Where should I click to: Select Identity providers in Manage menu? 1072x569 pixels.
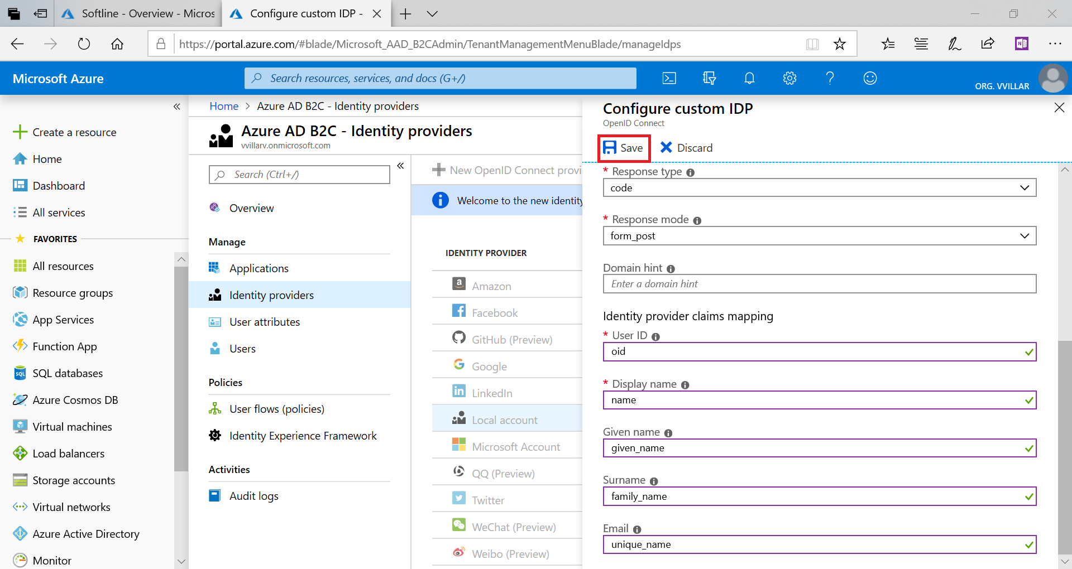coord(271,295)
